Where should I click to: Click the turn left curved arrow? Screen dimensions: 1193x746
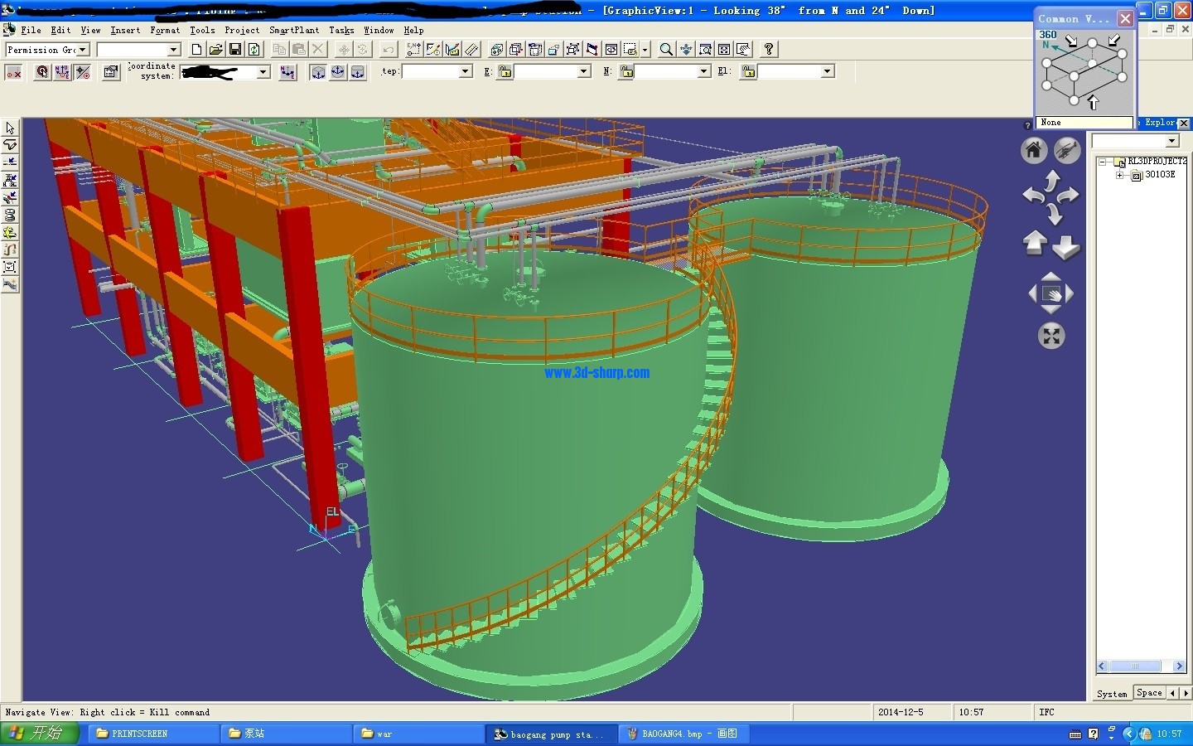coord(1033,196)
